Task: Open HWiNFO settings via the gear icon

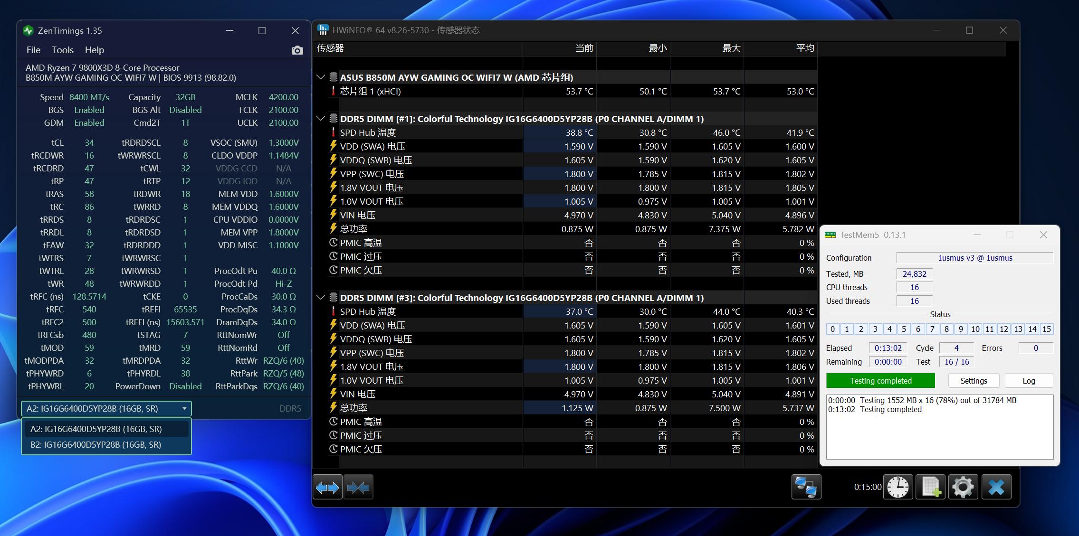Action: point(963,487)
